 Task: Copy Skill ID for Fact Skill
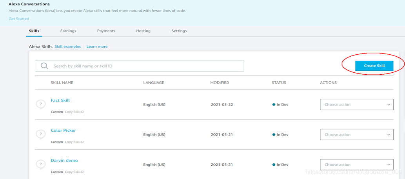pyautogui.click(x=74, y=112)
